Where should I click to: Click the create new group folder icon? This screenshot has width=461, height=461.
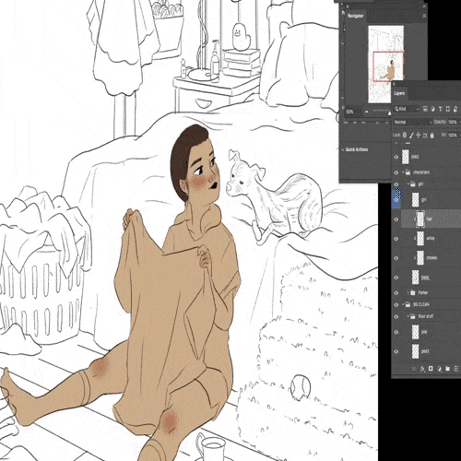pos(448,369)
